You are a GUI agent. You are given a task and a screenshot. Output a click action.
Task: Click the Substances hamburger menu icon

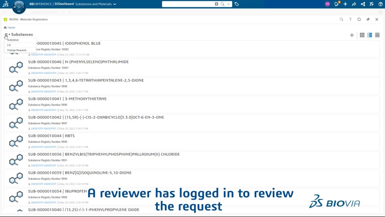click(6, 35)
